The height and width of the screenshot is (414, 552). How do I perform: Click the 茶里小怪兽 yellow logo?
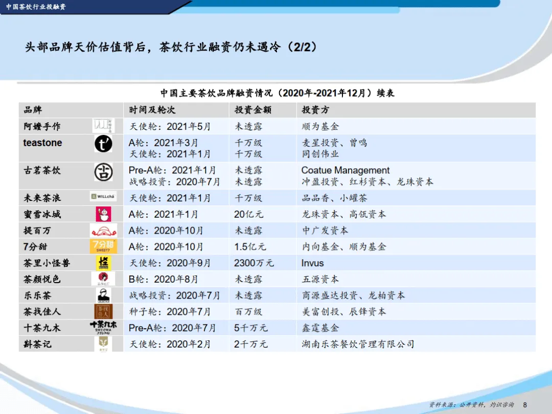(x=103, y=263)
